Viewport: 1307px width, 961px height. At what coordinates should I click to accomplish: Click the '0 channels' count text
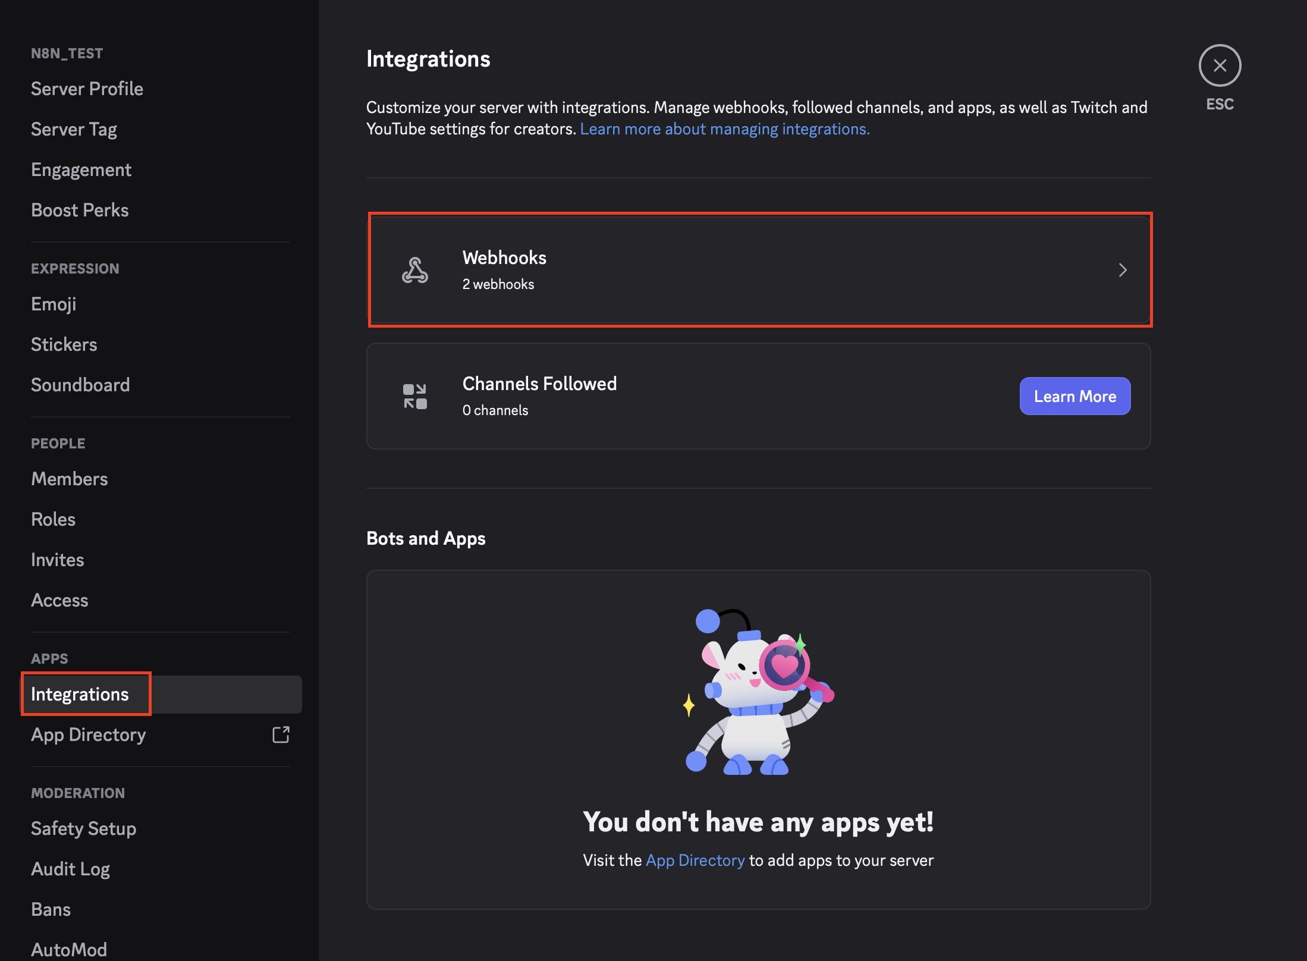495,410
